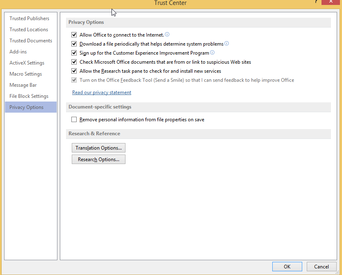Read our privacy statement

click(x=101, y=92)
